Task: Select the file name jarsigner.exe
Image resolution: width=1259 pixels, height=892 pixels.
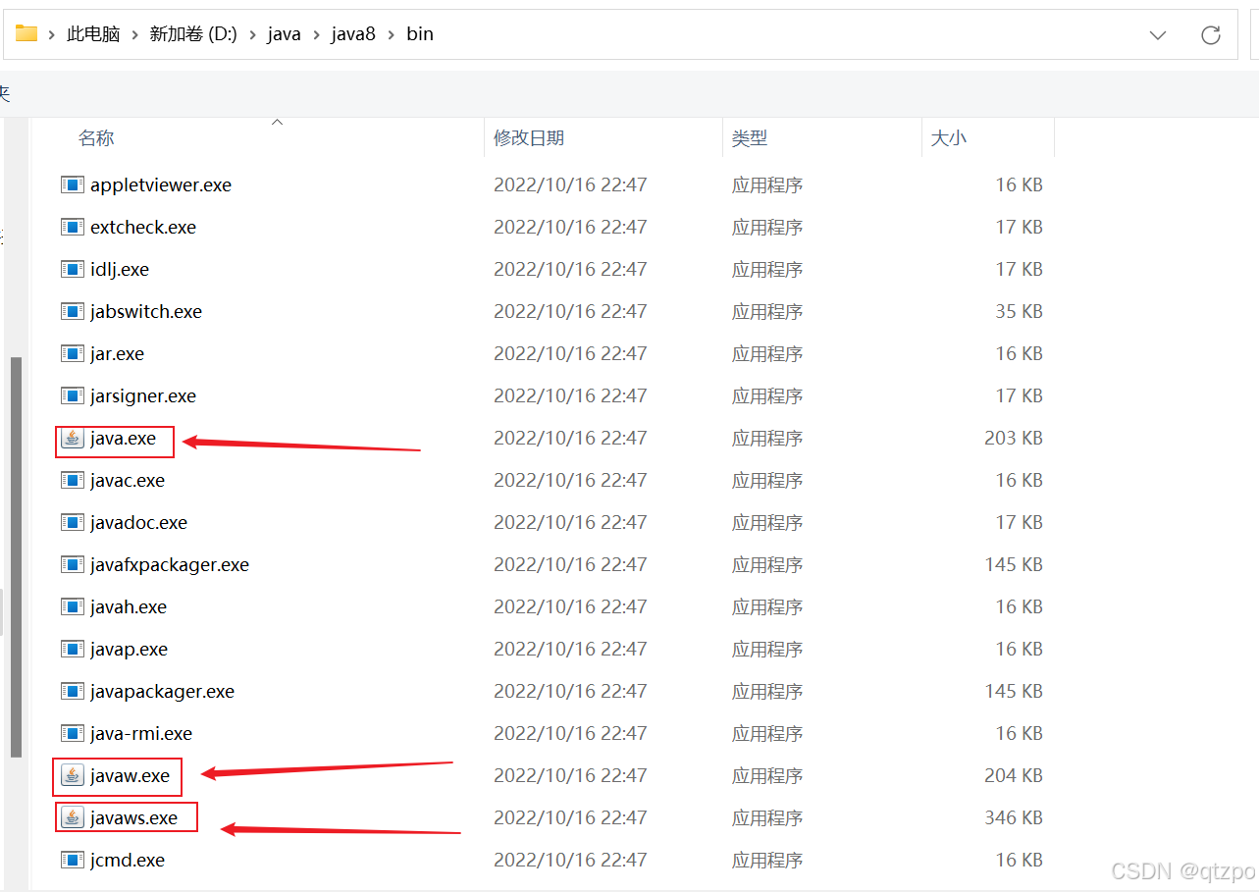Action: click(143, 395)
